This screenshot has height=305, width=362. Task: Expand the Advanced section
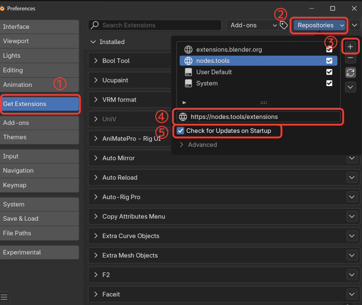(x=199, y=145)
